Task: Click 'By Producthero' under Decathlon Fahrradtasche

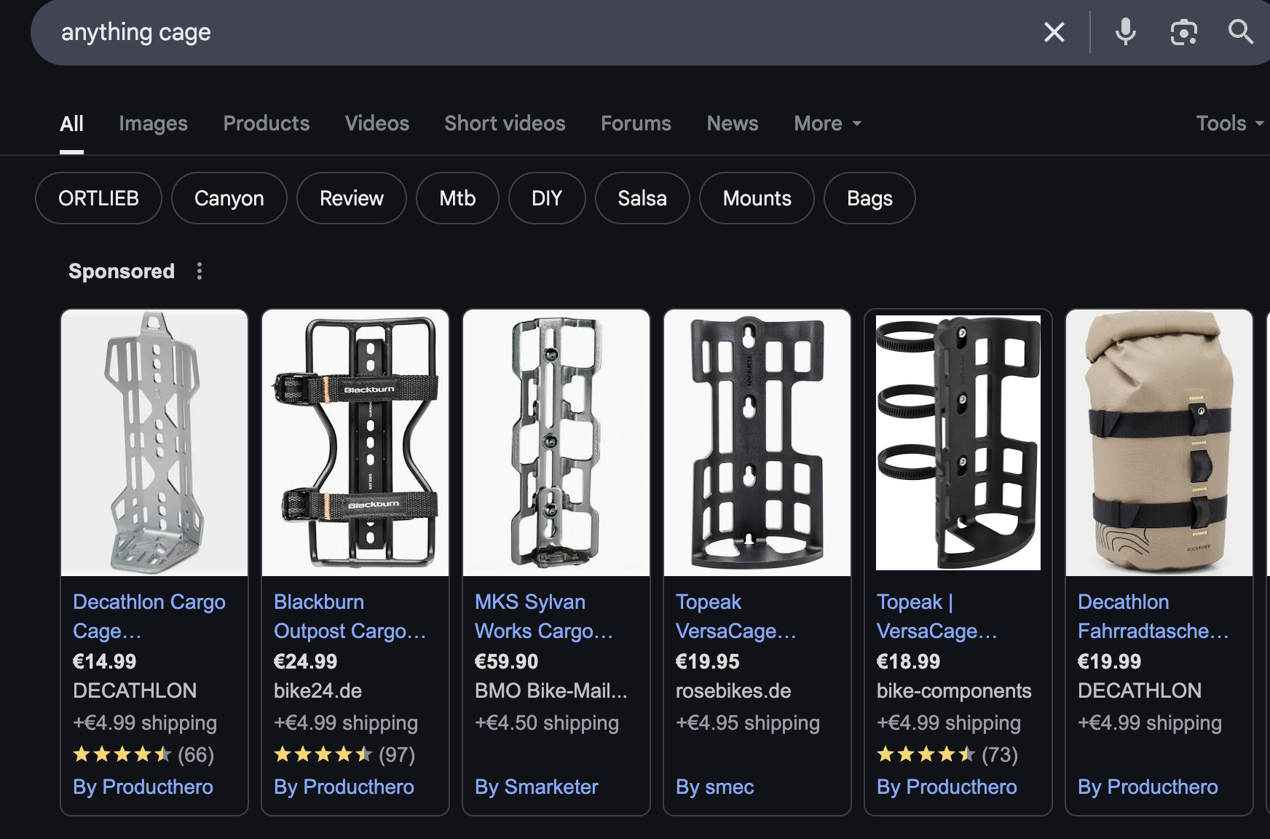Action: click(1148, 787)
